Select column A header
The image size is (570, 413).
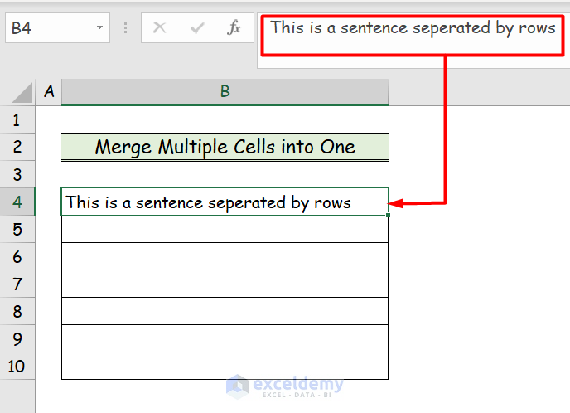pos(49,92)
